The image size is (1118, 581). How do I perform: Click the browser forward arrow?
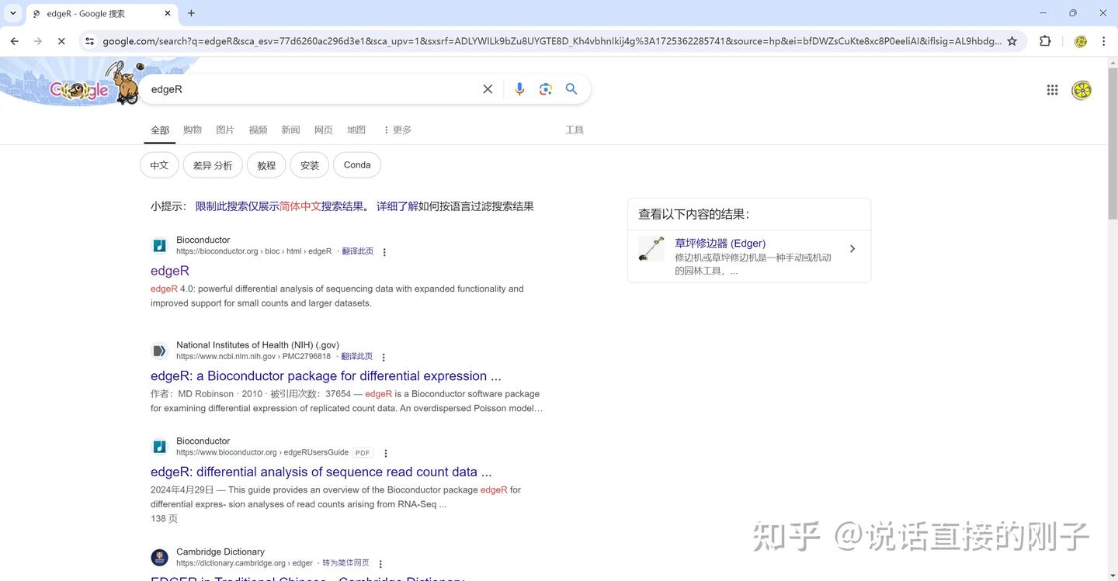38,41
